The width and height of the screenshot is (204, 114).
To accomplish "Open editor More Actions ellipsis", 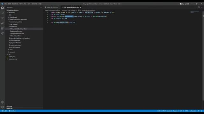I will pyautogui.click(x=201, y=7).
